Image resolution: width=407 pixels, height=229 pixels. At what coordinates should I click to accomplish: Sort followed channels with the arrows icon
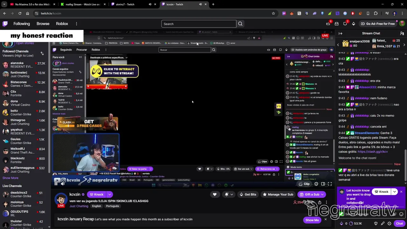[42, 53]
